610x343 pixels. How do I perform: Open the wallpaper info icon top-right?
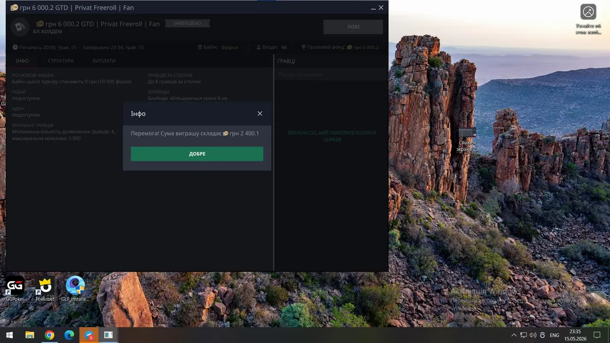tap(588, 12)
